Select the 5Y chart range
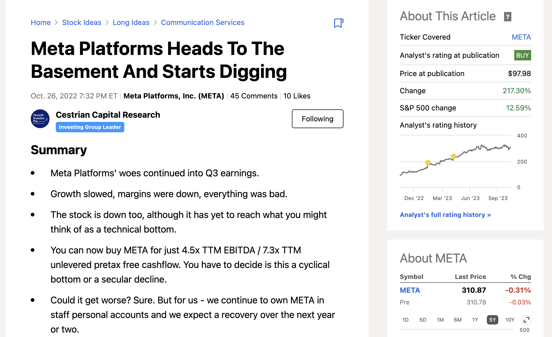Screen dimensions: 552x337 492,320
